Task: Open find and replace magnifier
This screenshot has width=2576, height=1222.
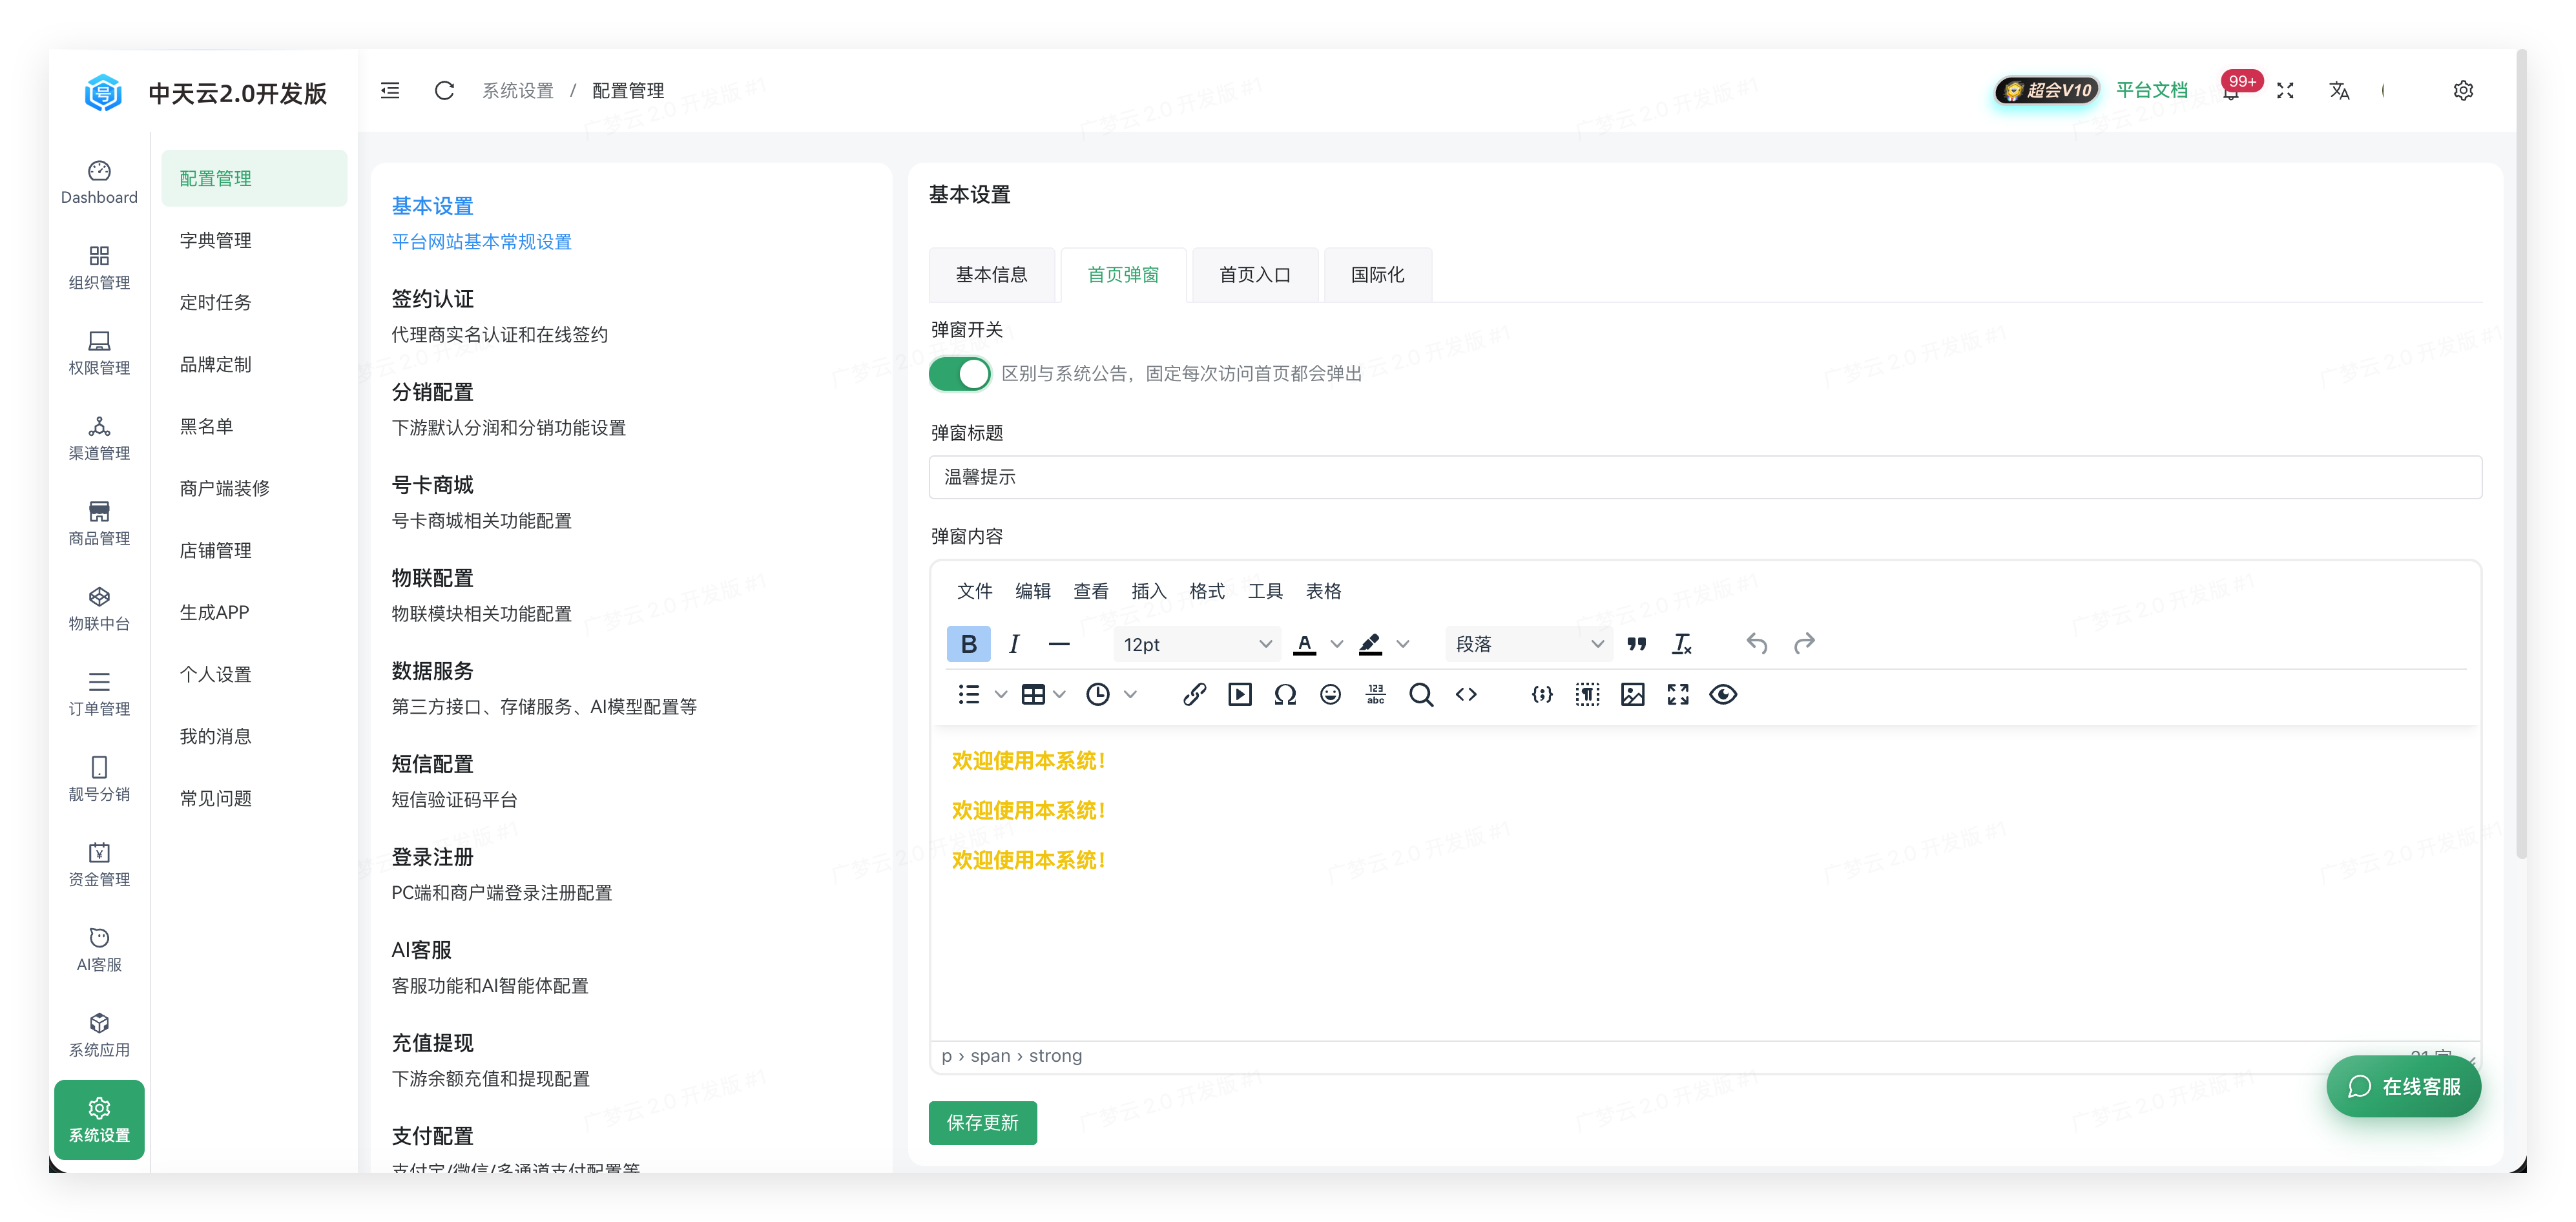Action: pos(1421,694)
